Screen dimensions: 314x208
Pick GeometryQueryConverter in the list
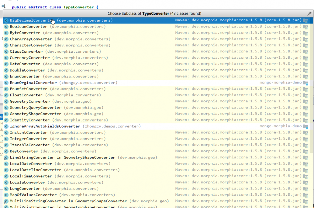pyautogui.click(x=35, y=108)
